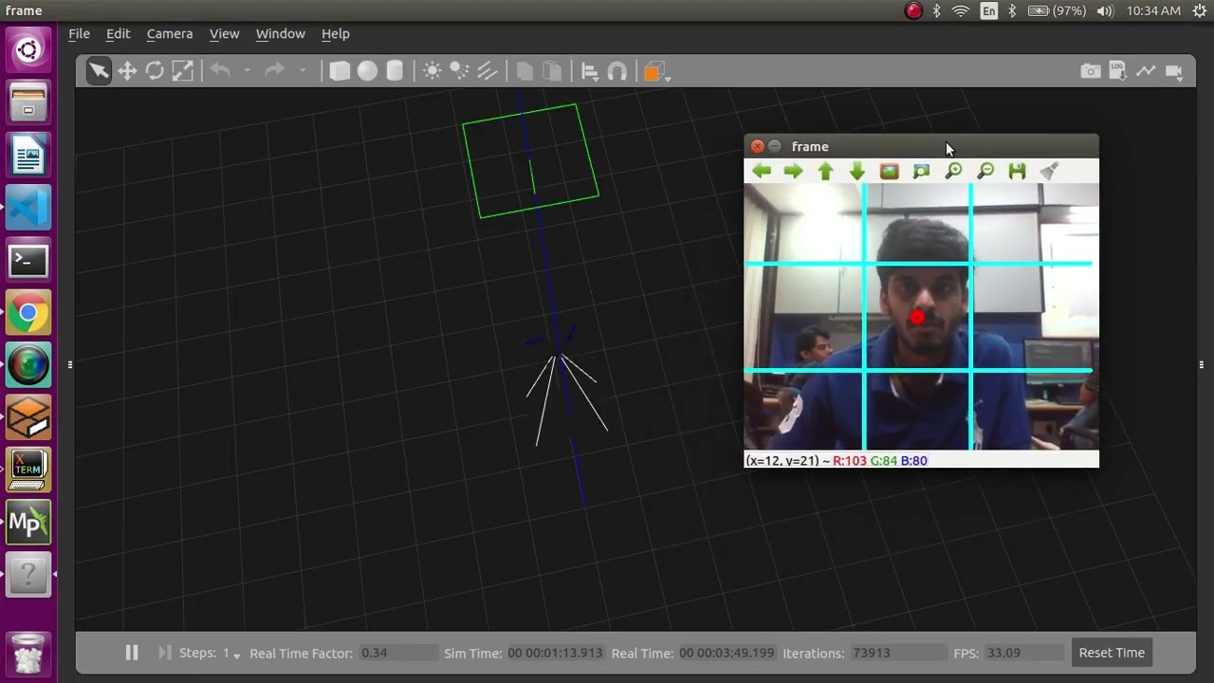The height and width of the screenshot is (683, 1214).
Task: Open the Camera menu
Action: point(170,33)
